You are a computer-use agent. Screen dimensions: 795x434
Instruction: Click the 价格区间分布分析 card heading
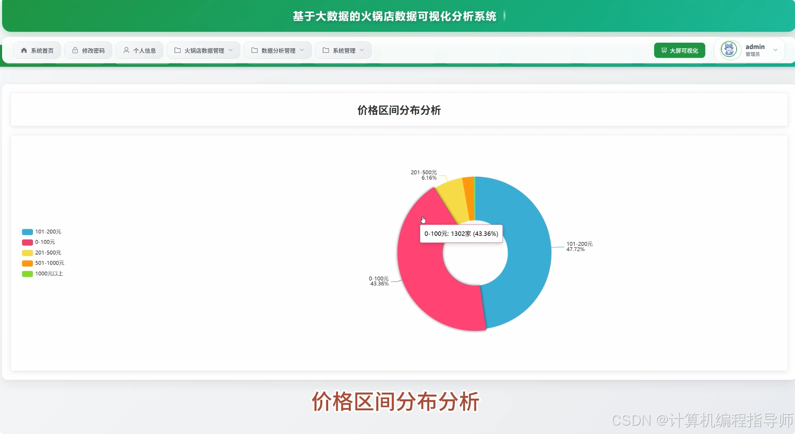pos(399,110)
